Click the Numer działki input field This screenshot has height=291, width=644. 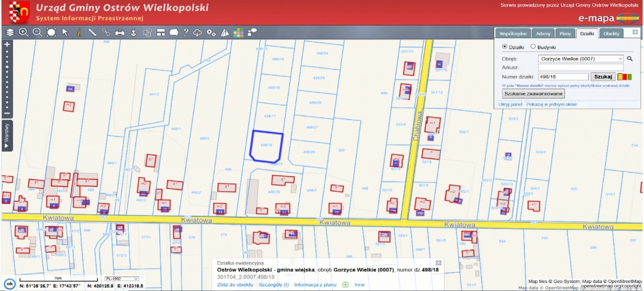click(563, 77)
